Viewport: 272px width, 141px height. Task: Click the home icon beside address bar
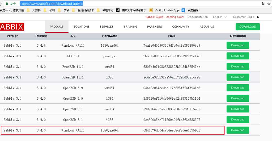coord(1,4)
